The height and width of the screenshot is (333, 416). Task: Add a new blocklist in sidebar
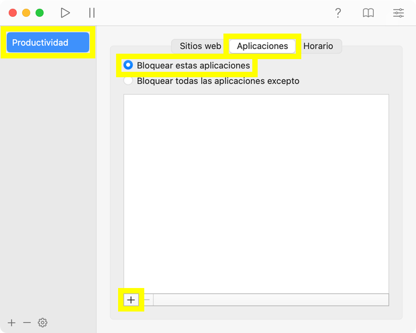click(x=11, y=323)
